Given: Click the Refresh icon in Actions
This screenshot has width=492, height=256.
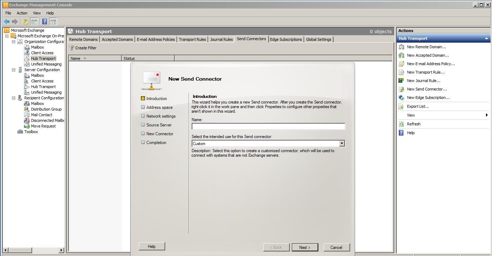Looking at the screenshot, I should tap(401, 124).
